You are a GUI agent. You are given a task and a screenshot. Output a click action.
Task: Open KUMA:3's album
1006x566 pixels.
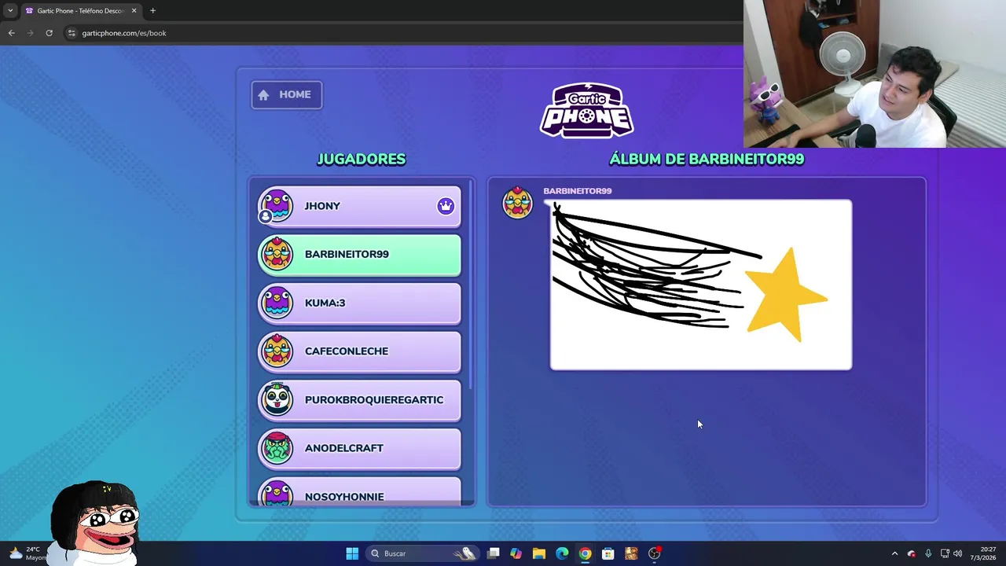click(359, 303)
